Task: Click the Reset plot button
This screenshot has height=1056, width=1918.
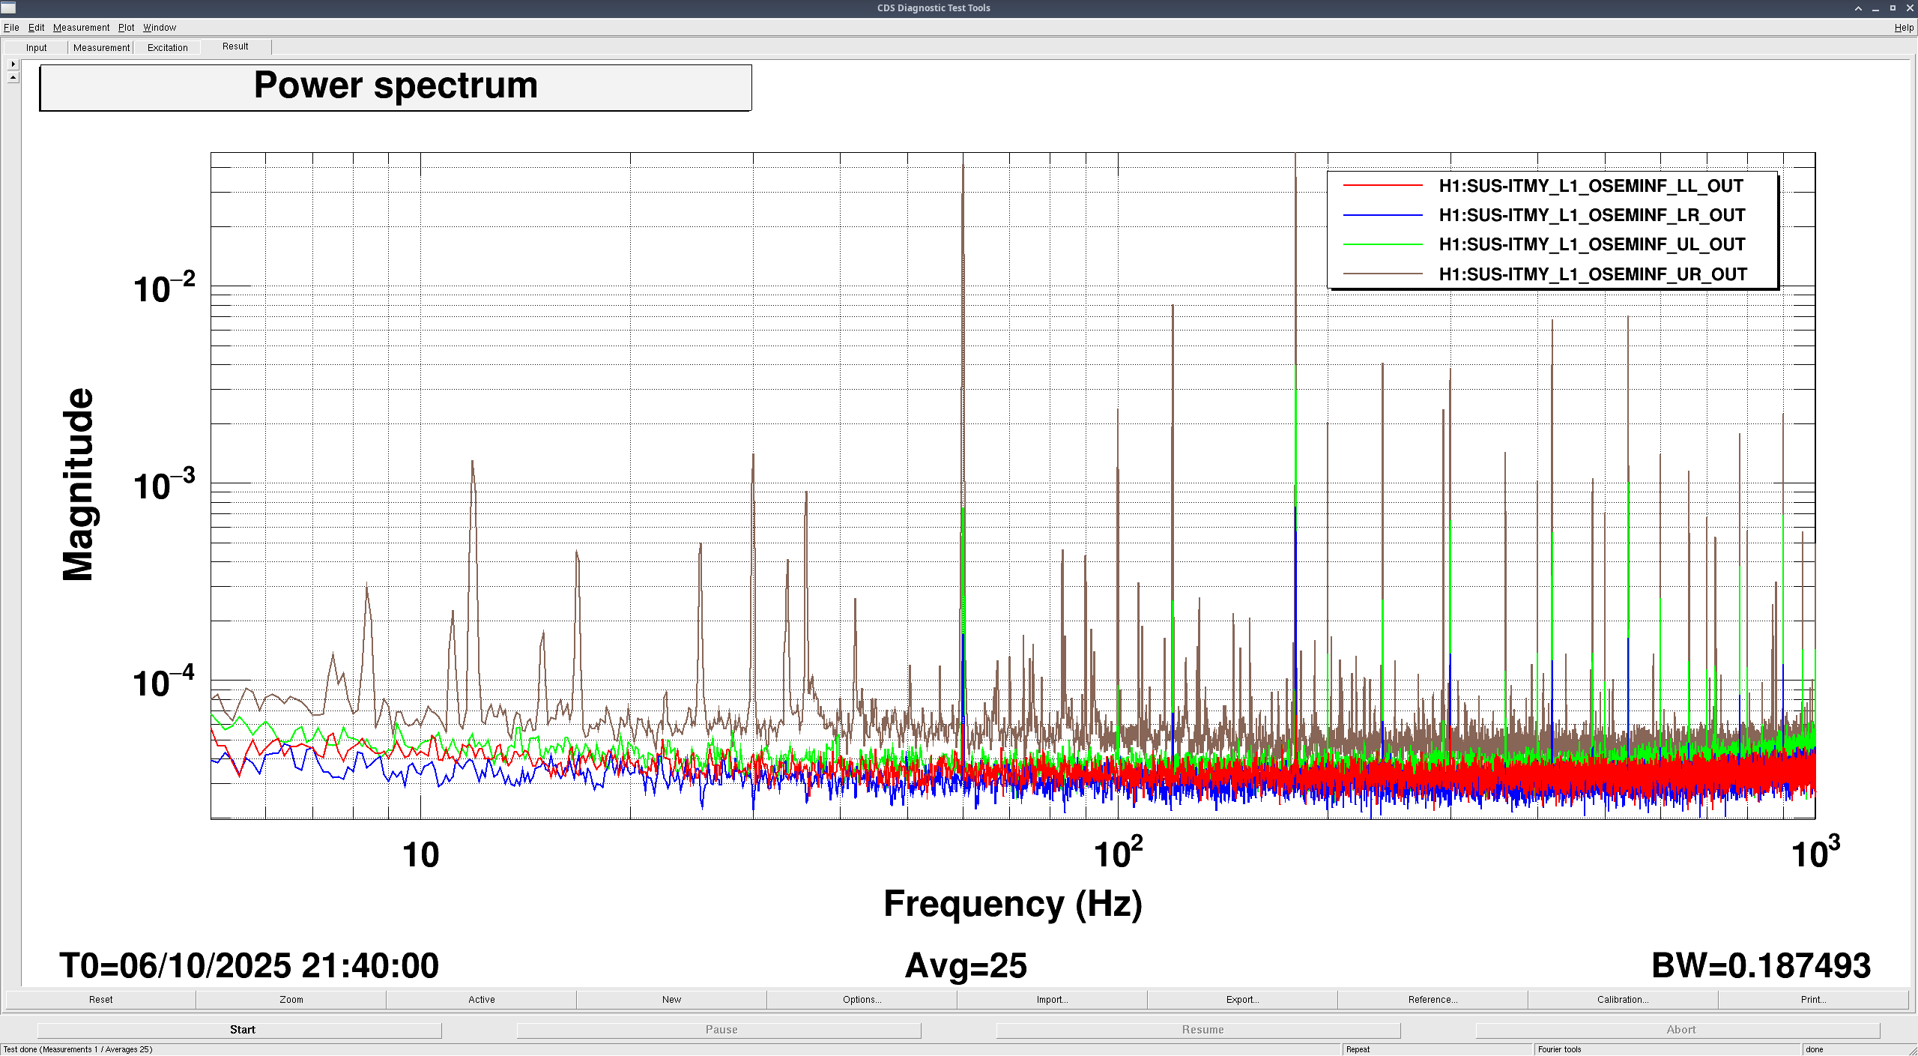Action: pyautogui.click(x=100, y=999)
